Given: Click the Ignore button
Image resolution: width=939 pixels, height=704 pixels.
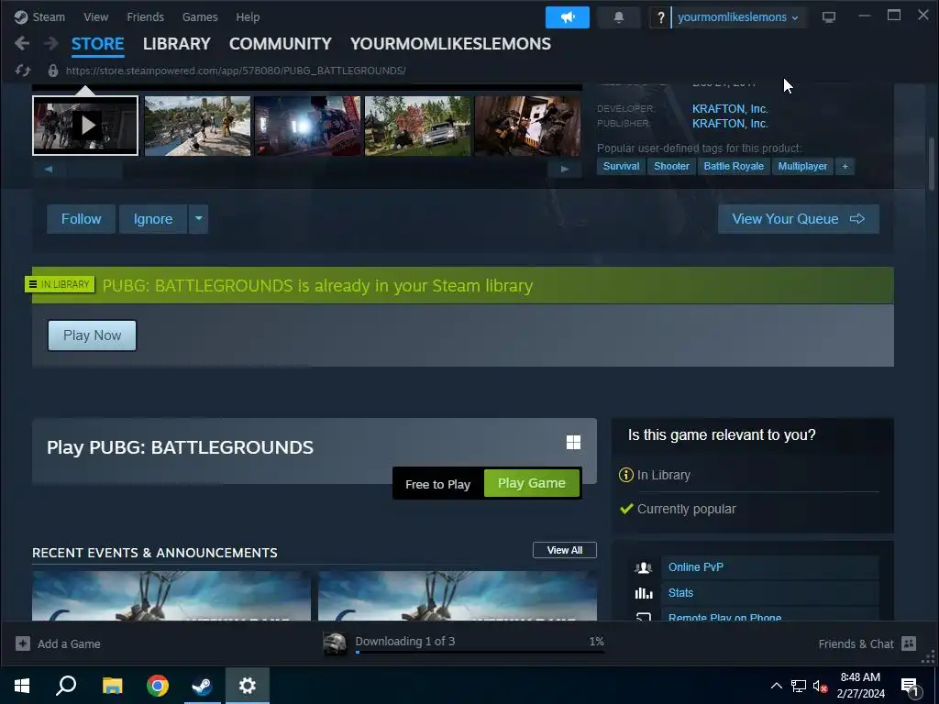Looking at the screenshot, I should (153, 219).
